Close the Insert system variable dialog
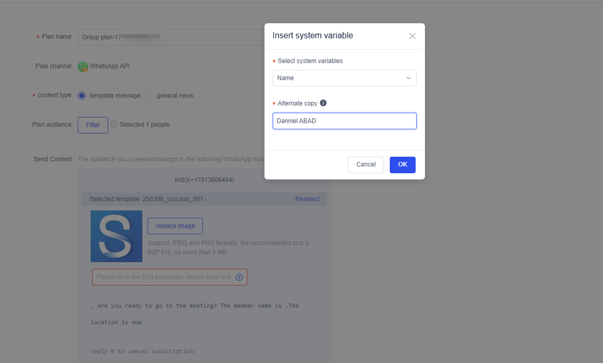Viewport: 603px width, 363px height. pos(413,36)
